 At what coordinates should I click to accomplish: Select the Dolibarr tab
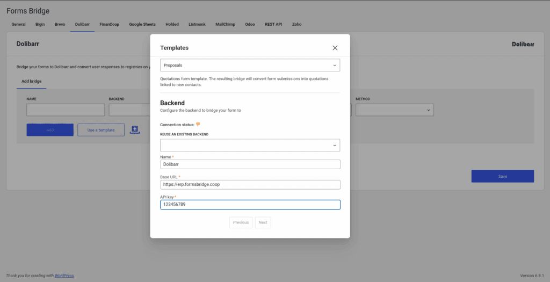coord(82,24)
